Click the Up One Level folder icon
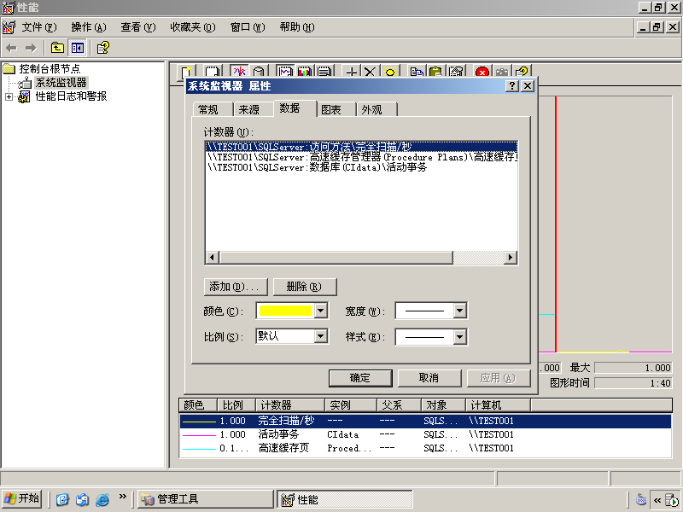This screenshot has height=512, width=683. pyautogui.click(x=57, y=48)
